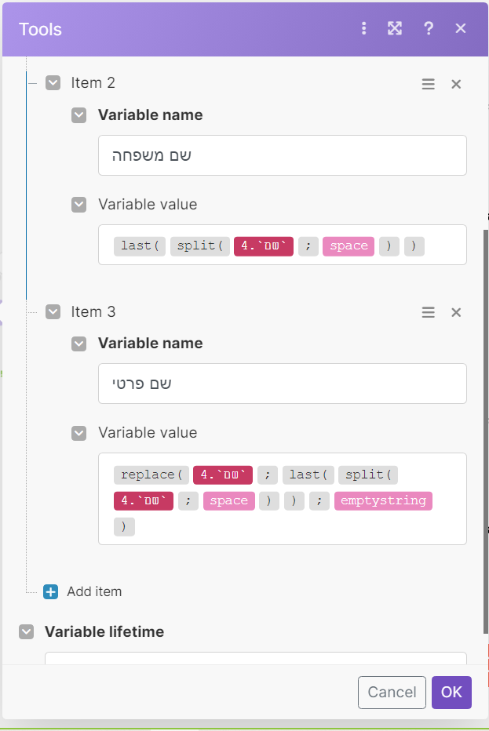The height and width of the screenshot is (731, 489).
Task: Click the pink emptystring token in Item 3
Action: tap(383, 500)
